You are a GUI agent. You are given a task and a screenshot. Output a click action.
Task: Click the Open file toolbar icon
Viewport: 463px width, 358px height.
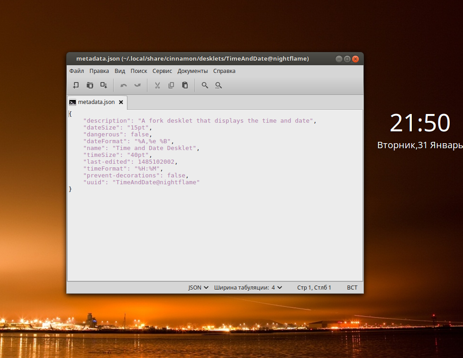pyautogui.click(x=90, y=85)
